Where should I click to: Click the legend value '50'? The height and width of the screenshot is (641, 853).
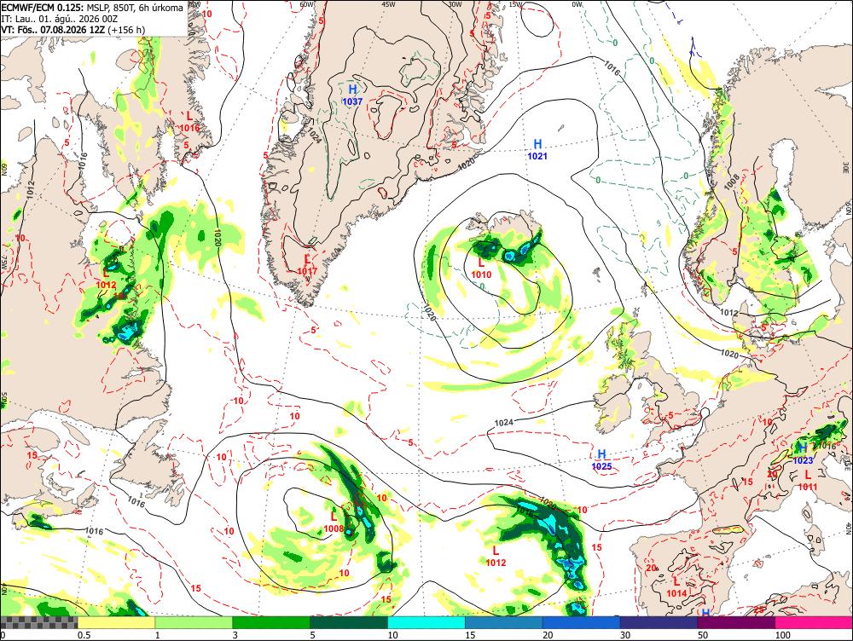(703, 635)
